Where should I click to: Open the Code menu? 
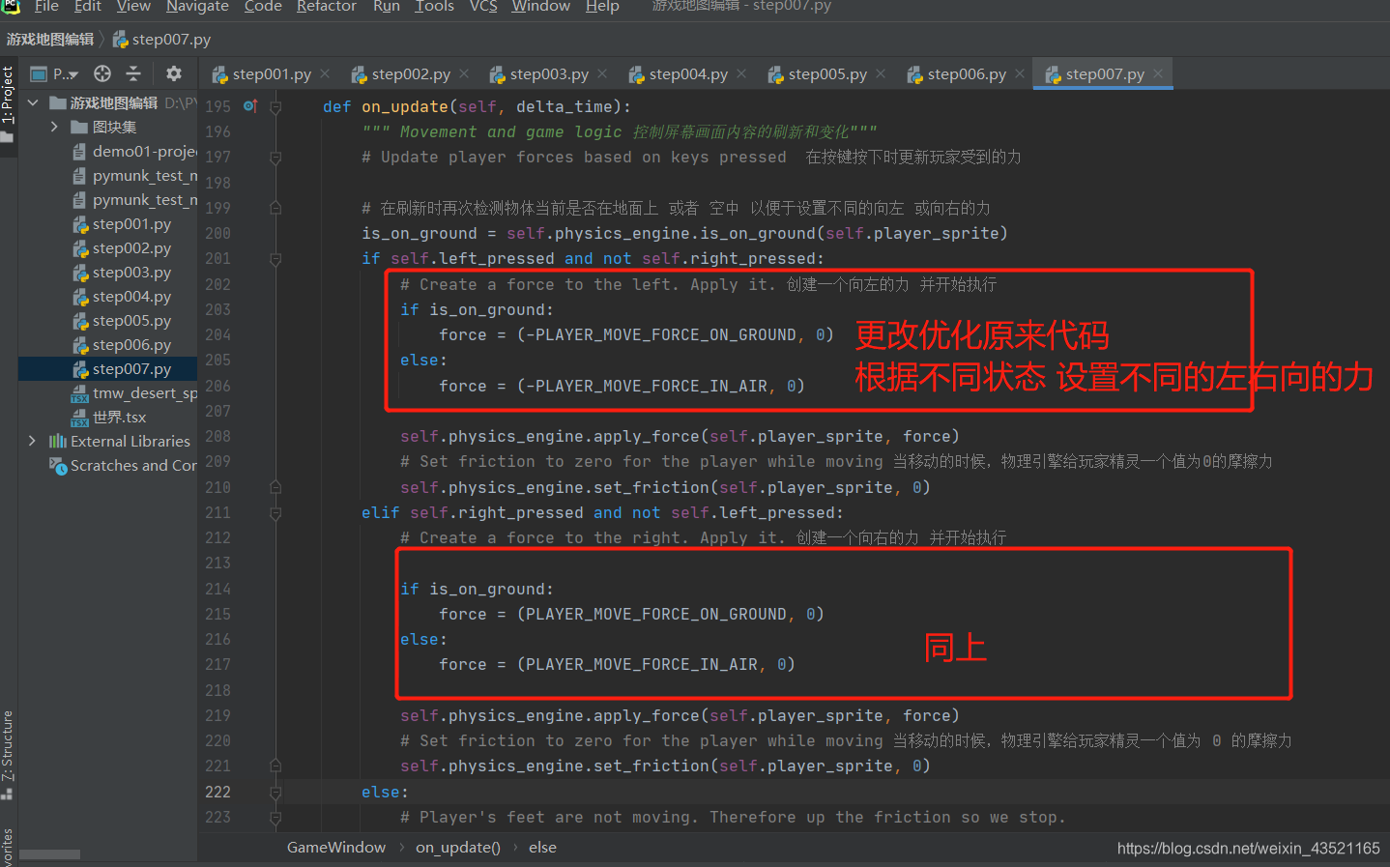[x=263, y=6]
